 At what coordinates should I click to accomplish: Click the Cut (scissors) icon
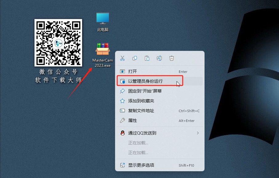point(122,58)
